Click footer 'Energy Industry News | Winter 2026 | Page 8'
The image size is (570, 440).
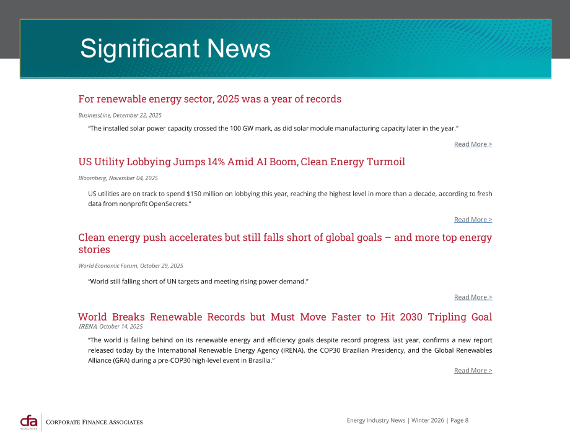(x=408, y=420)
